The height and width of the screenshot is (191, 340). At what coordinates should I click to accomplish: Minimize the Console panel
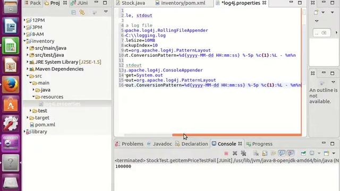point(324,143)
